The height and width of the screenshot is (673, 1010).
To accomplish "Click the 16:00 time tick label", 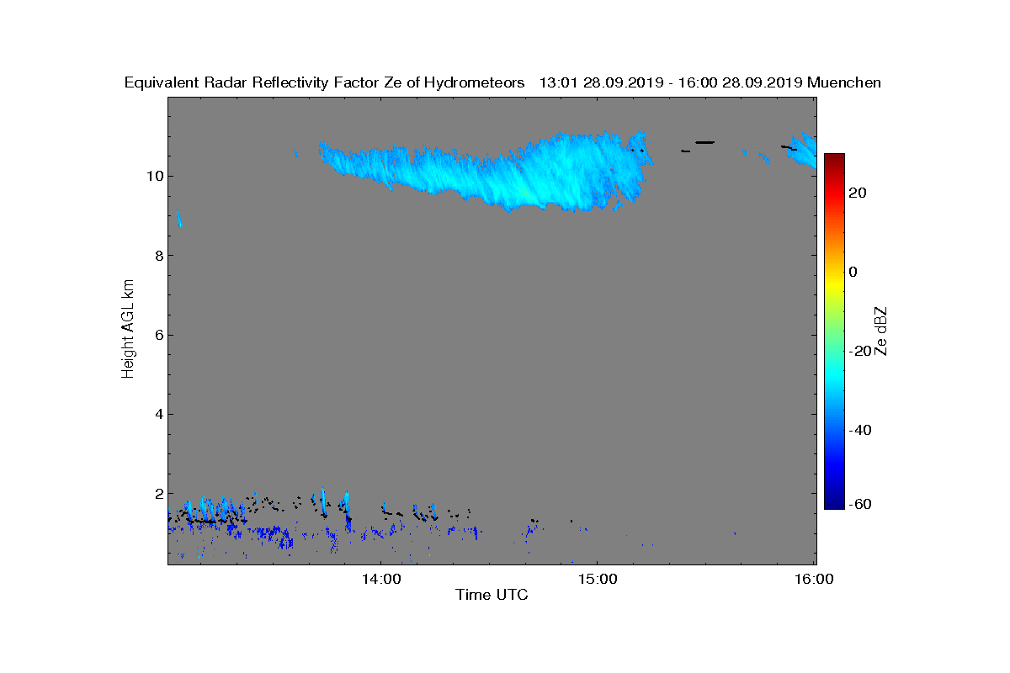I will click(x=814, y=580).
